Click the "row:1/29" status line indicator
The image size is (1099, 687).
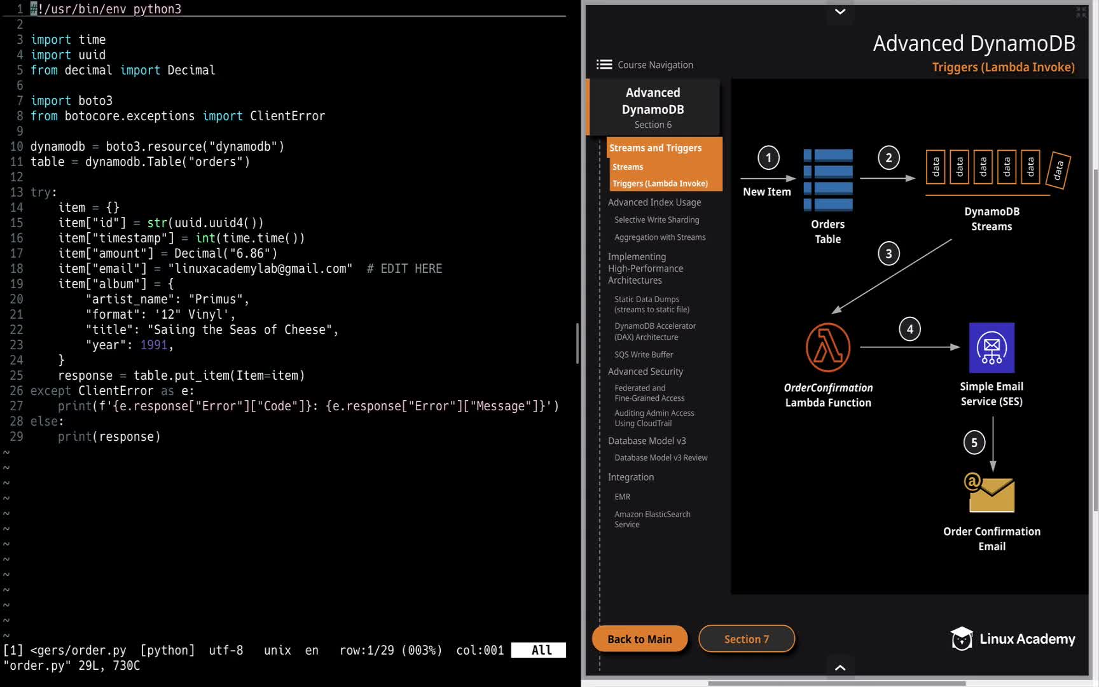367,650
